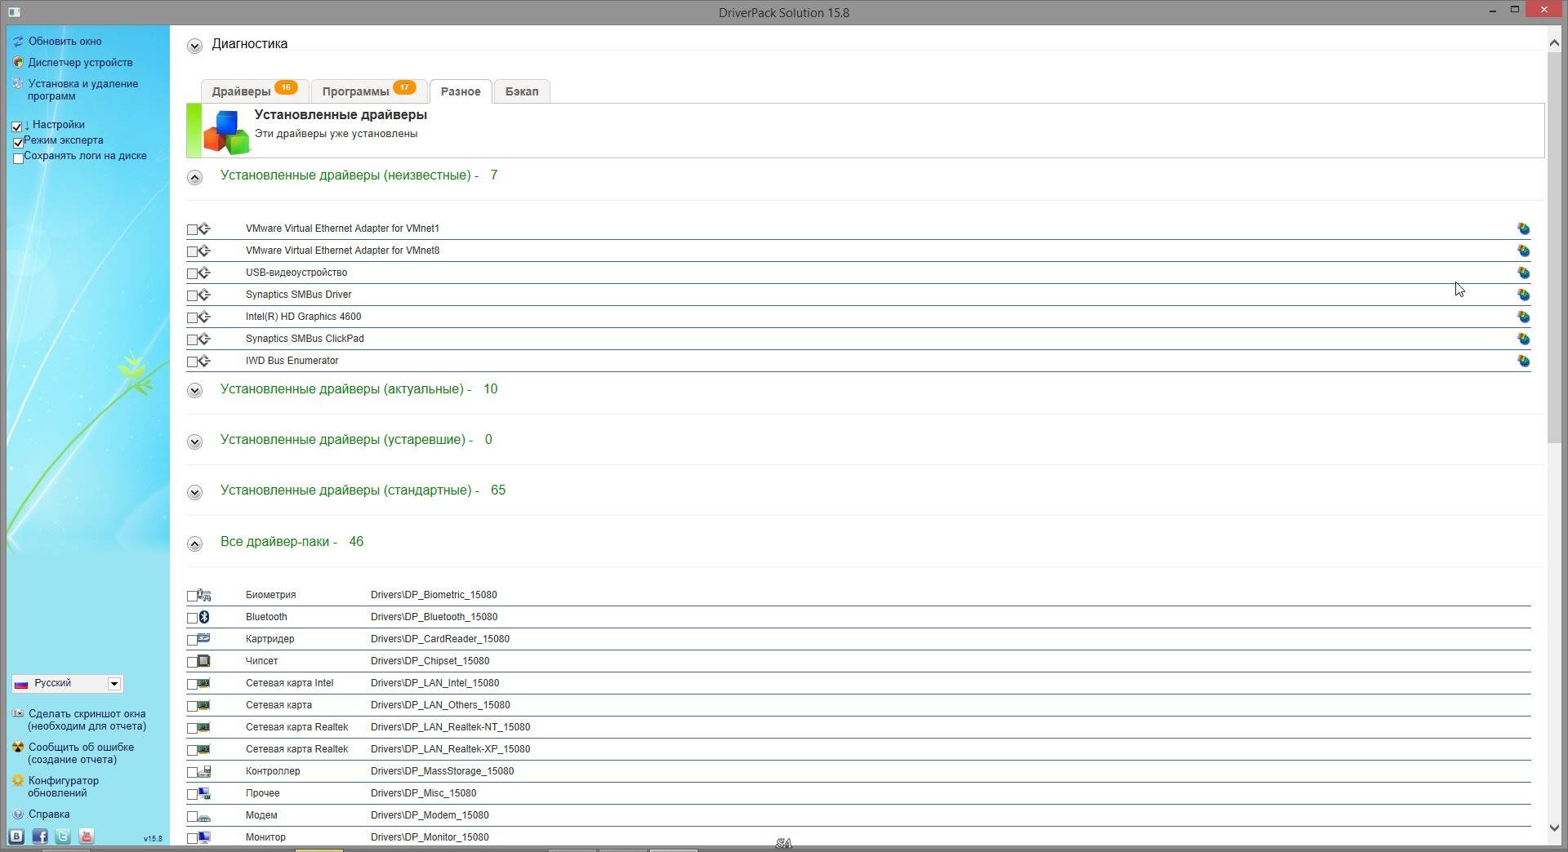Click the device arrow icon for IWD Bus Enumerator
The width and height of the screenshot is (1568, 852).
(x=204, y=361)
